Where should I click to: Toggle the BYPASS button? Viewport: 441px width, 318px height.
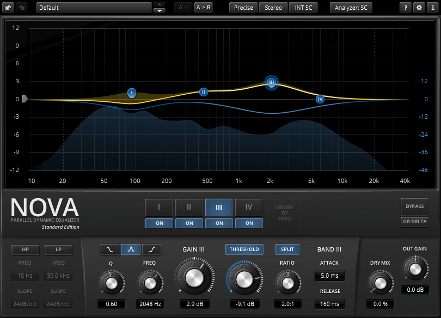[414, 206]
